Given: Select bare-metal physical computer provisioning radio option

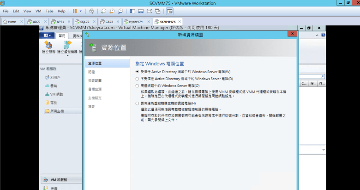Looking at the screenshot, I should (137, 104).
